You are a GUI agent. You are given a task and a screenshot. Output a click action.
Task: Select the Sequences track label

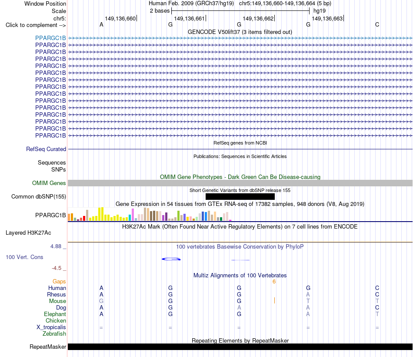point(52,162)
